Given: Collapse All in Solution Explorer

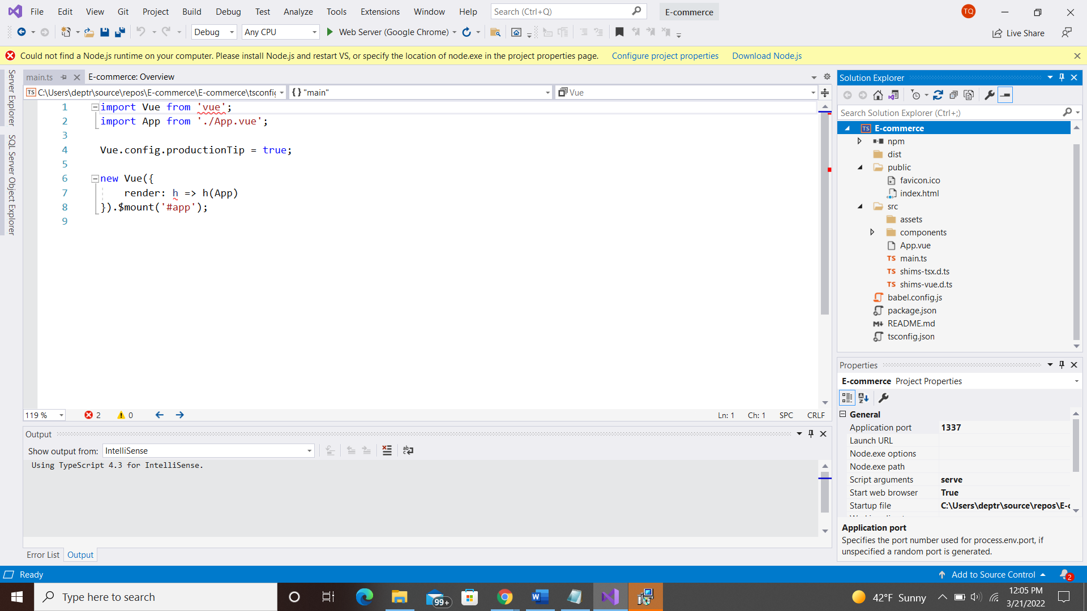Looking at the screenshot, I should (x=954, y=95).
